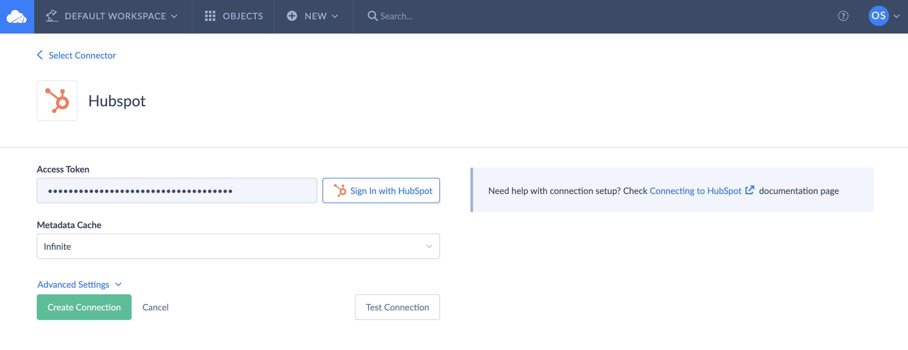Open the help question mark icon
This screenshot has height=350, width=908.
click(x=843, y=16)
